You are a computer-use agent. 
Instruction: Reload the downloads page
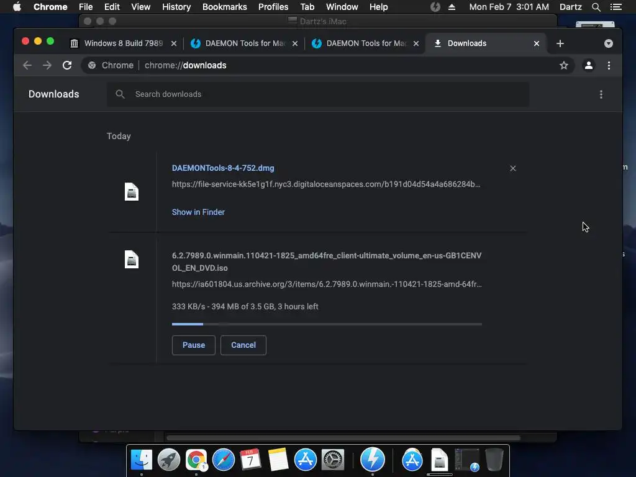[67, 65]
